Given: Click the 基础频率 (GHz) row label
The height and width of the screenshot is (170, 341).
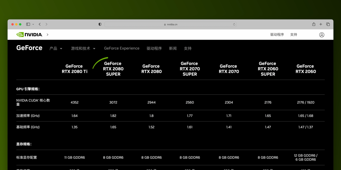Looking at the screenshot, I should [x=28, y=127].
